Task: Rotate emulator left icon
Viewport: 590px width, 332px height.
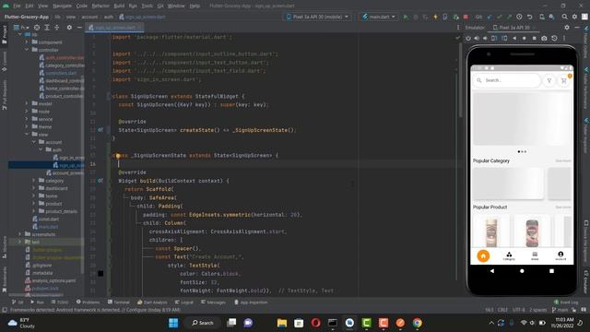Action: pos(494,38)
